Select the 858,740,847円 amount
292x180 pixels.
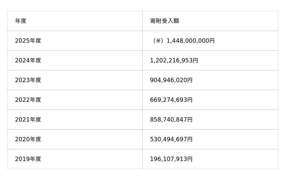pyautogui.click(x=171, y=120)
